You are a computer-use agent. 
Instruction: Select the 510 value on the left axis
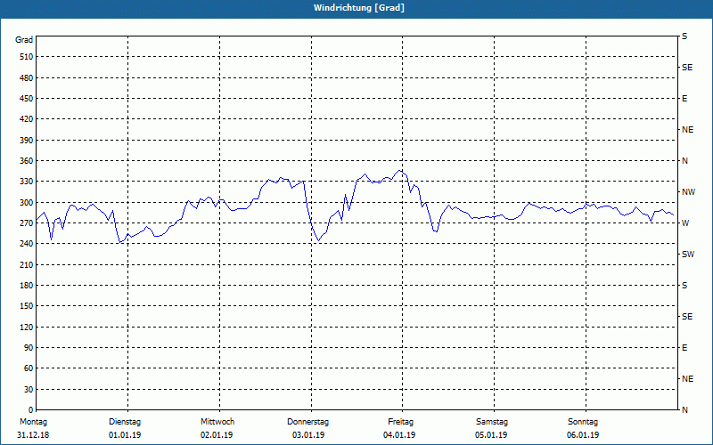(26, 57)
